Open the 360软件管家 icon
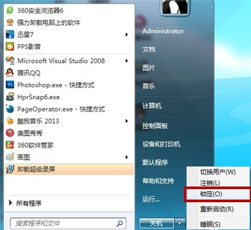251x230 pixels. 10,145
